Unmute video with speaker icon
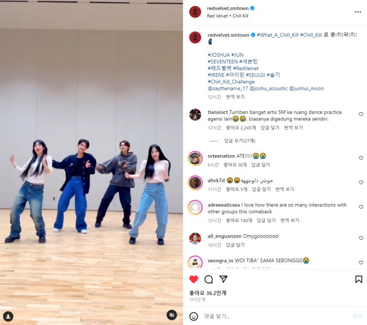The image size is (367, 325). (x=171, y=315)
